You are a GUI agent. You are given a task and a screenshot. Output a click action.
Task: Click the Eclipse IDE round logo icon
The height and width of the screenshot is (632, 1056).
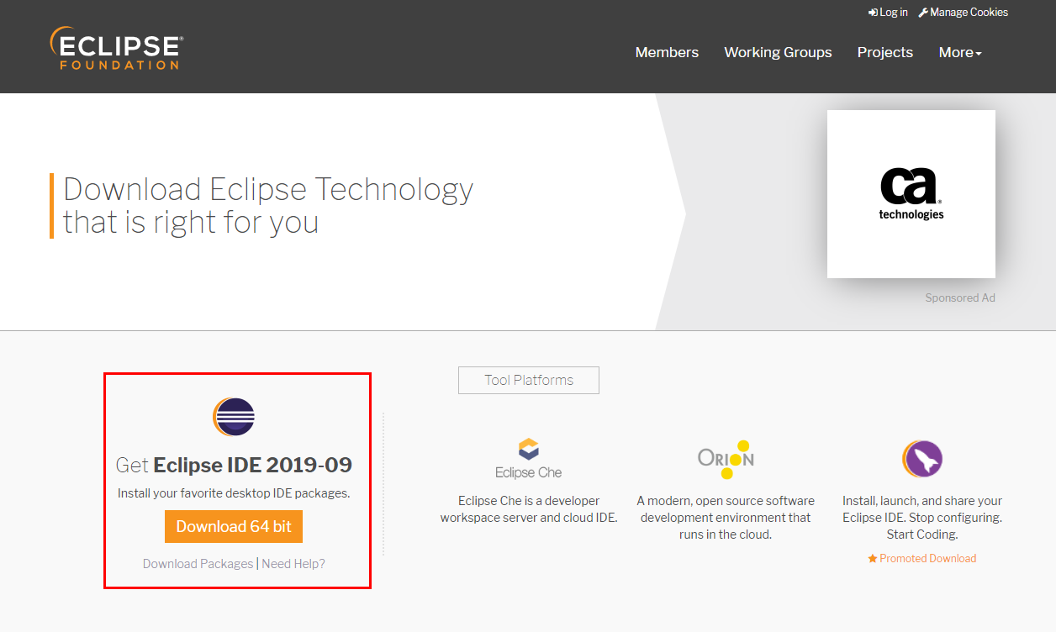(234, 417)
